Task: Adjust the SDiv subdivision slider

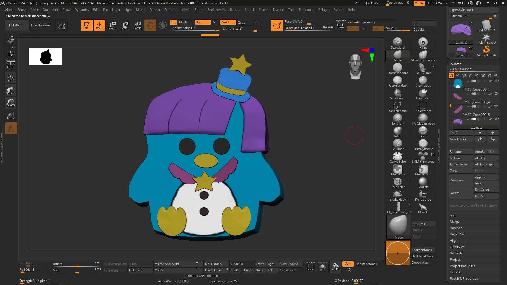Action: (x=397, y=28)
